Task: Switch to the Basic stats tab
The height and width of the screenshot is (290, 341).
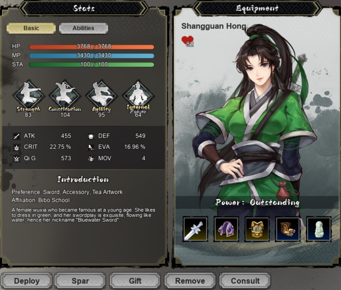Action: click(31, 28)
